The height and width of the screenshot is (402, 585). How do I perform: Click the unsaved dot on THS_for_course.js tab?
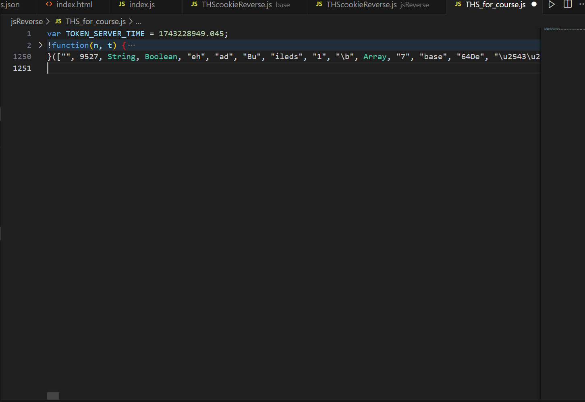[x=534, y=4]
